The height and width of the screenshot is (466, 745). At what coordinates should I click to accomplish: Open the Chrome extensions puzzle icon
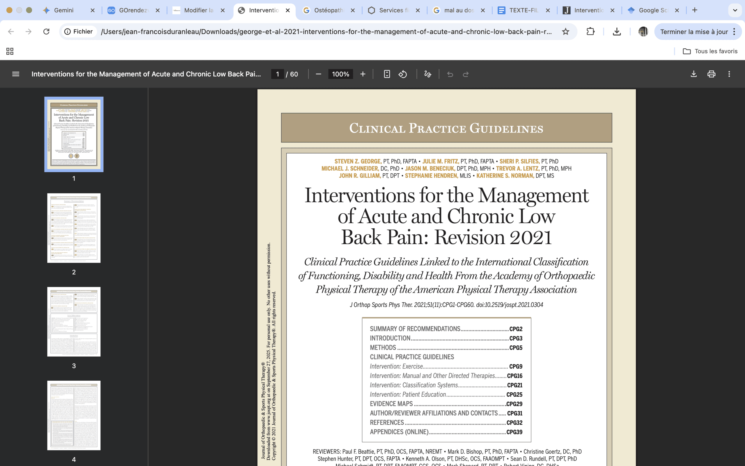[x=590, y=31]
